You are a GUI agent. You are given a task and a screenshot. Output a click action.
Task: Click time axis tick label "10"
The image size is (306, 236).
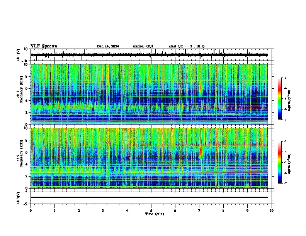[x=272, y=211]
